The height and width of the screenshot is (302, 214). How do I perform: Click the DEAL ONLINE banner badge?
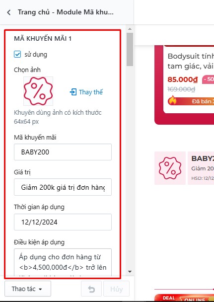pyautogui.click(x=184, y=298)
